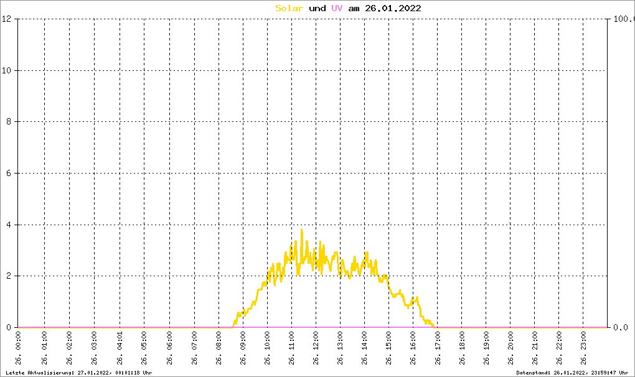The height and width of the screenshot is (377, 635).
Task: Click the 23:00 time axis label
Action: (x=583, y=348)
